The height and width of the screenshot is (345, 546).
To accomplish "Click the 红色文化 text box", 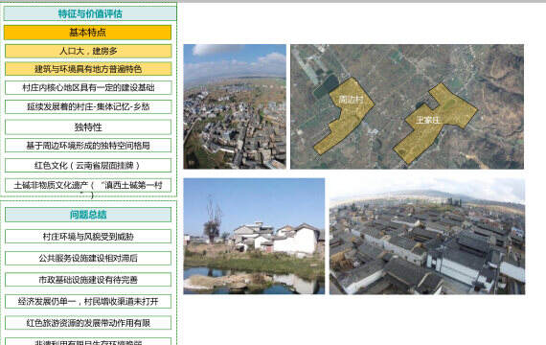I will [88, 165].
